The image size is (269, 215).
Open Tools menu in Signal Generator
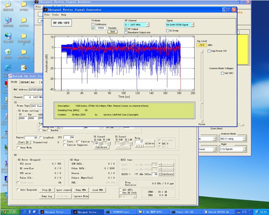pyautogui.click(x=55, y=15)
